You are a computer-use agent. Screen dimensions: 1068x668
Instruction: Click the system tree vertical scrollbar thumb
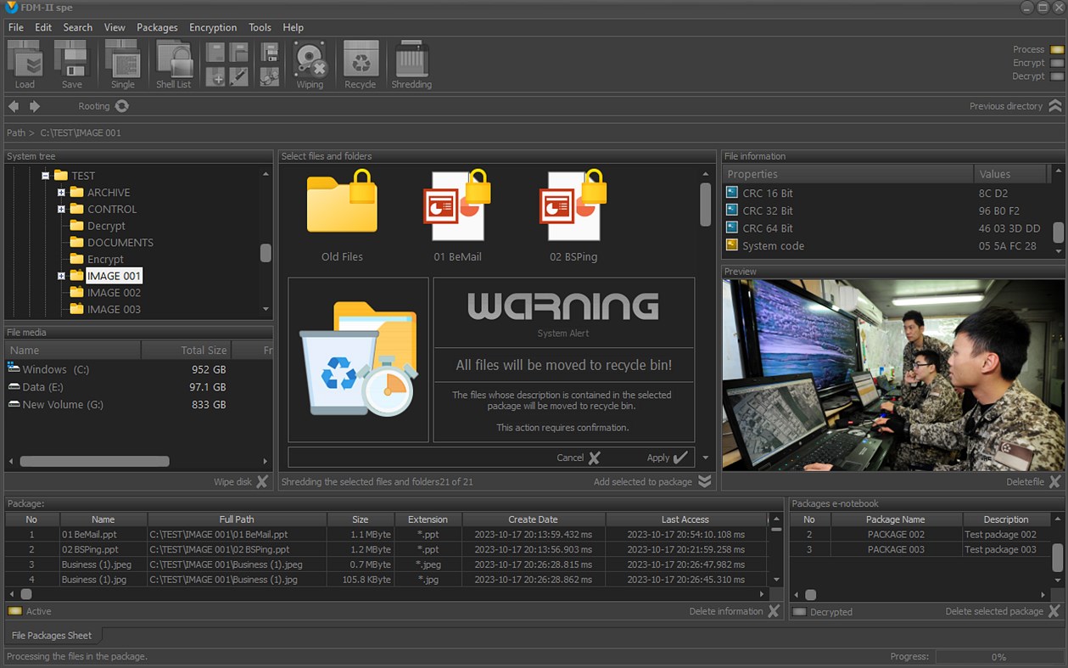coord(266,253)
